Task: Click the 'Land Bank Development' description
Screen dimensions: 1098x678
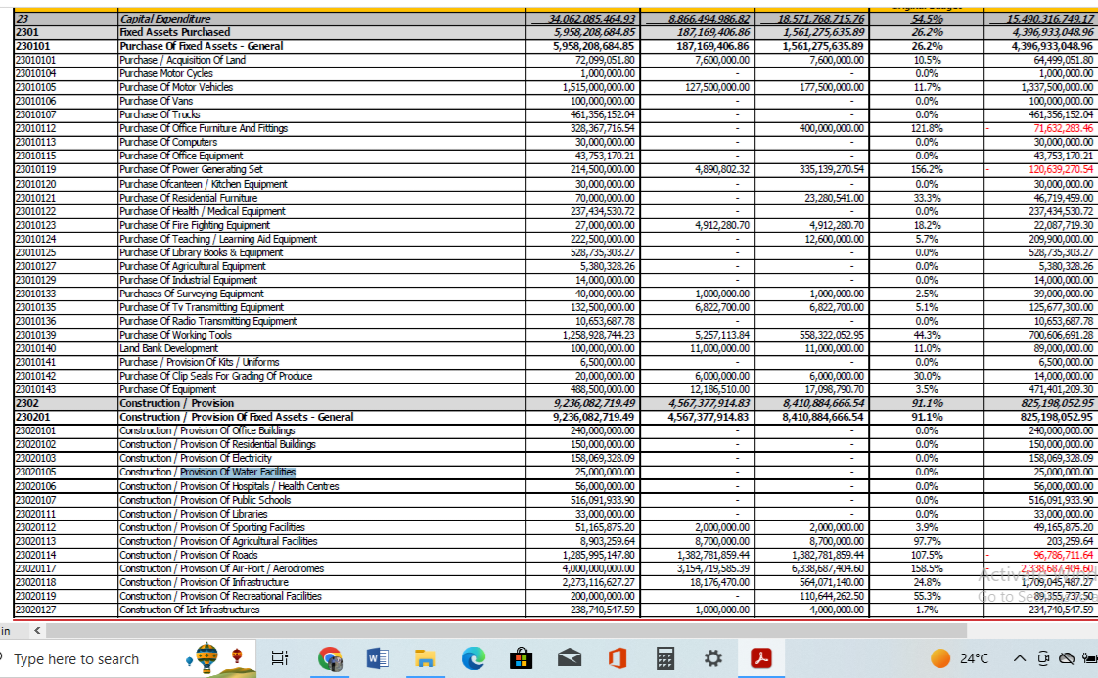Action: coord(168,348)
